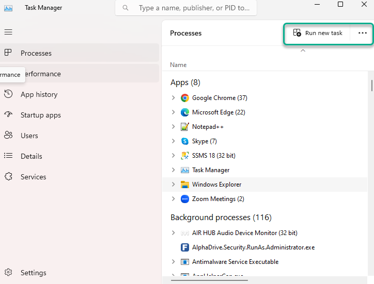Click the Startup apps gauge icon

[x=8, y=114]
